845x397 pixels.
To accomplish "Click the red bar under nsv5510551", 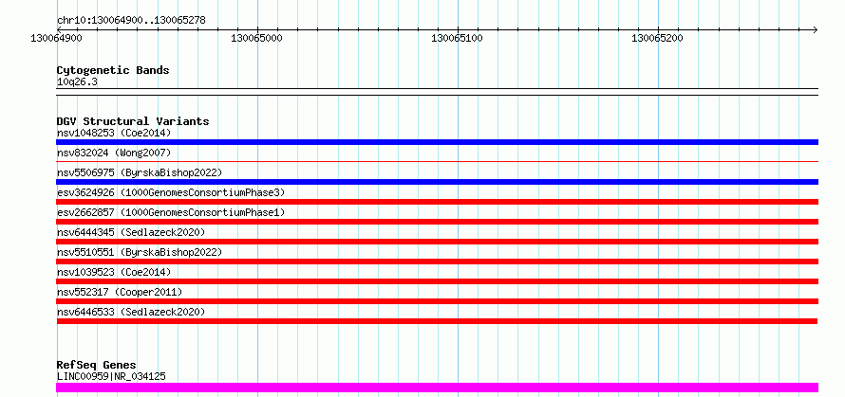I will pyautogui.click(x=437, y=262).
